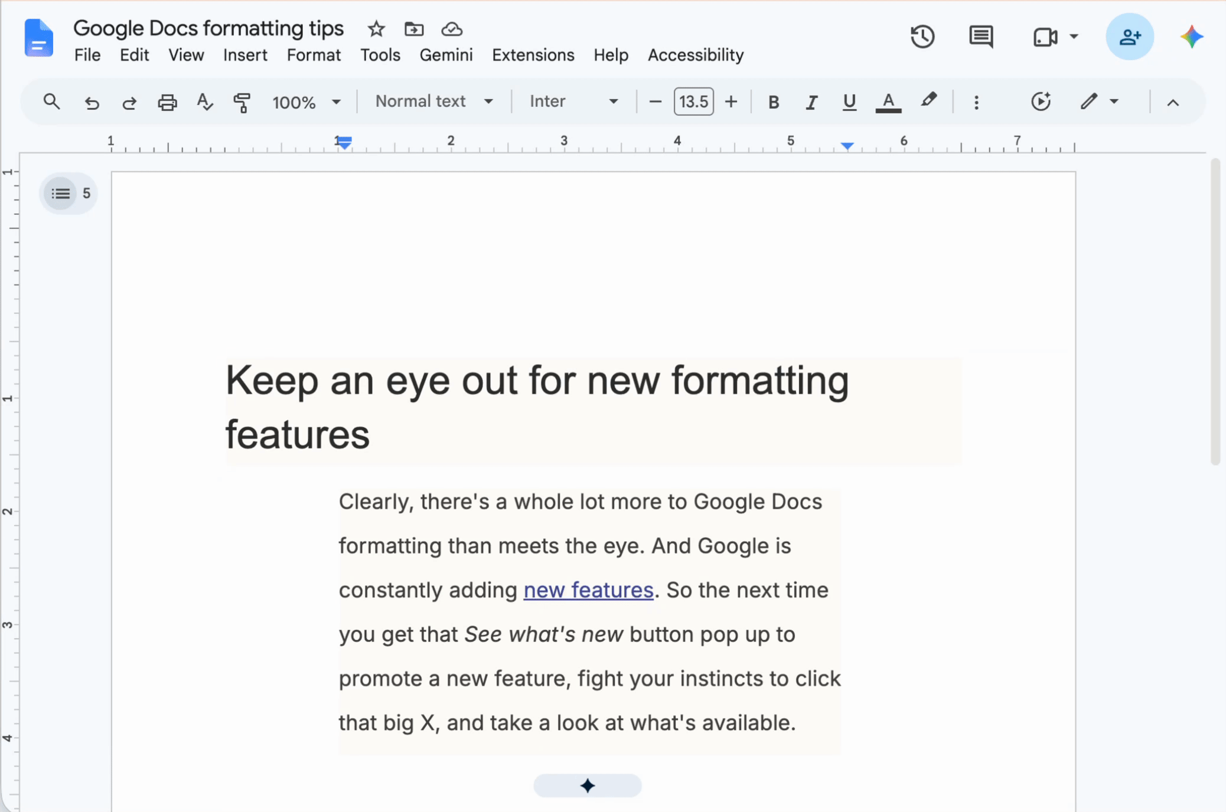Select the paint format tool

click(242, 102)
